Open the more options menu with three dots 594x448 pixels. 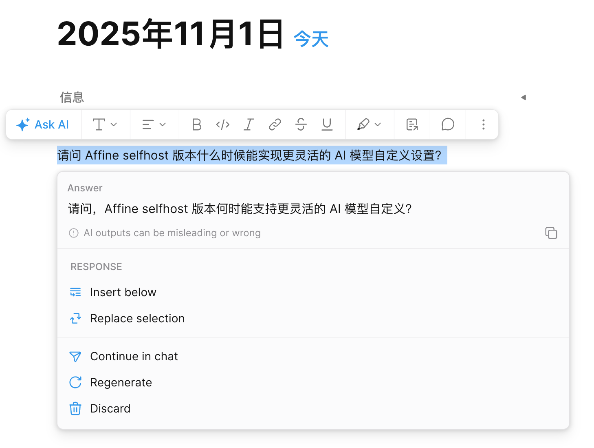tap(483, 124)
